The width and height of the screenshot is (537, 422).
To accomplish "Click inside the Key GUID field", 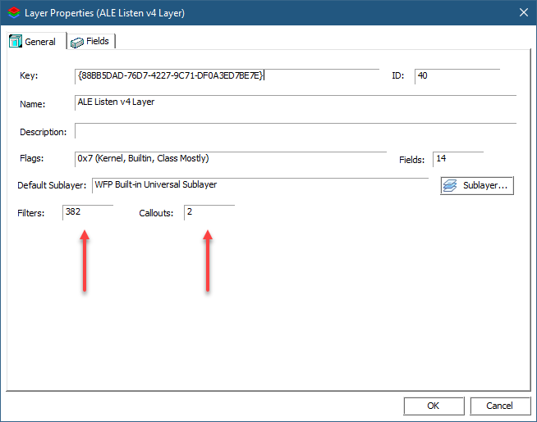I will (226, 76).
